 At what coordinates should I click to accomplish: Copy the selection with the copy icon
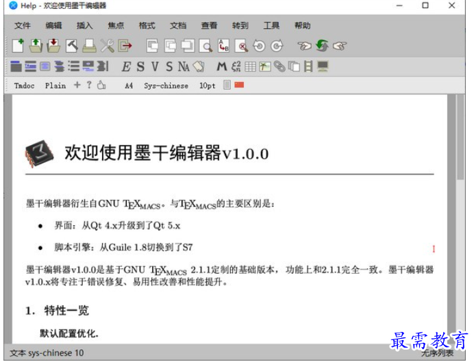click(170, 46)
